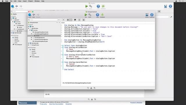Click gear icon in MsgBox window header

(159, 11)
